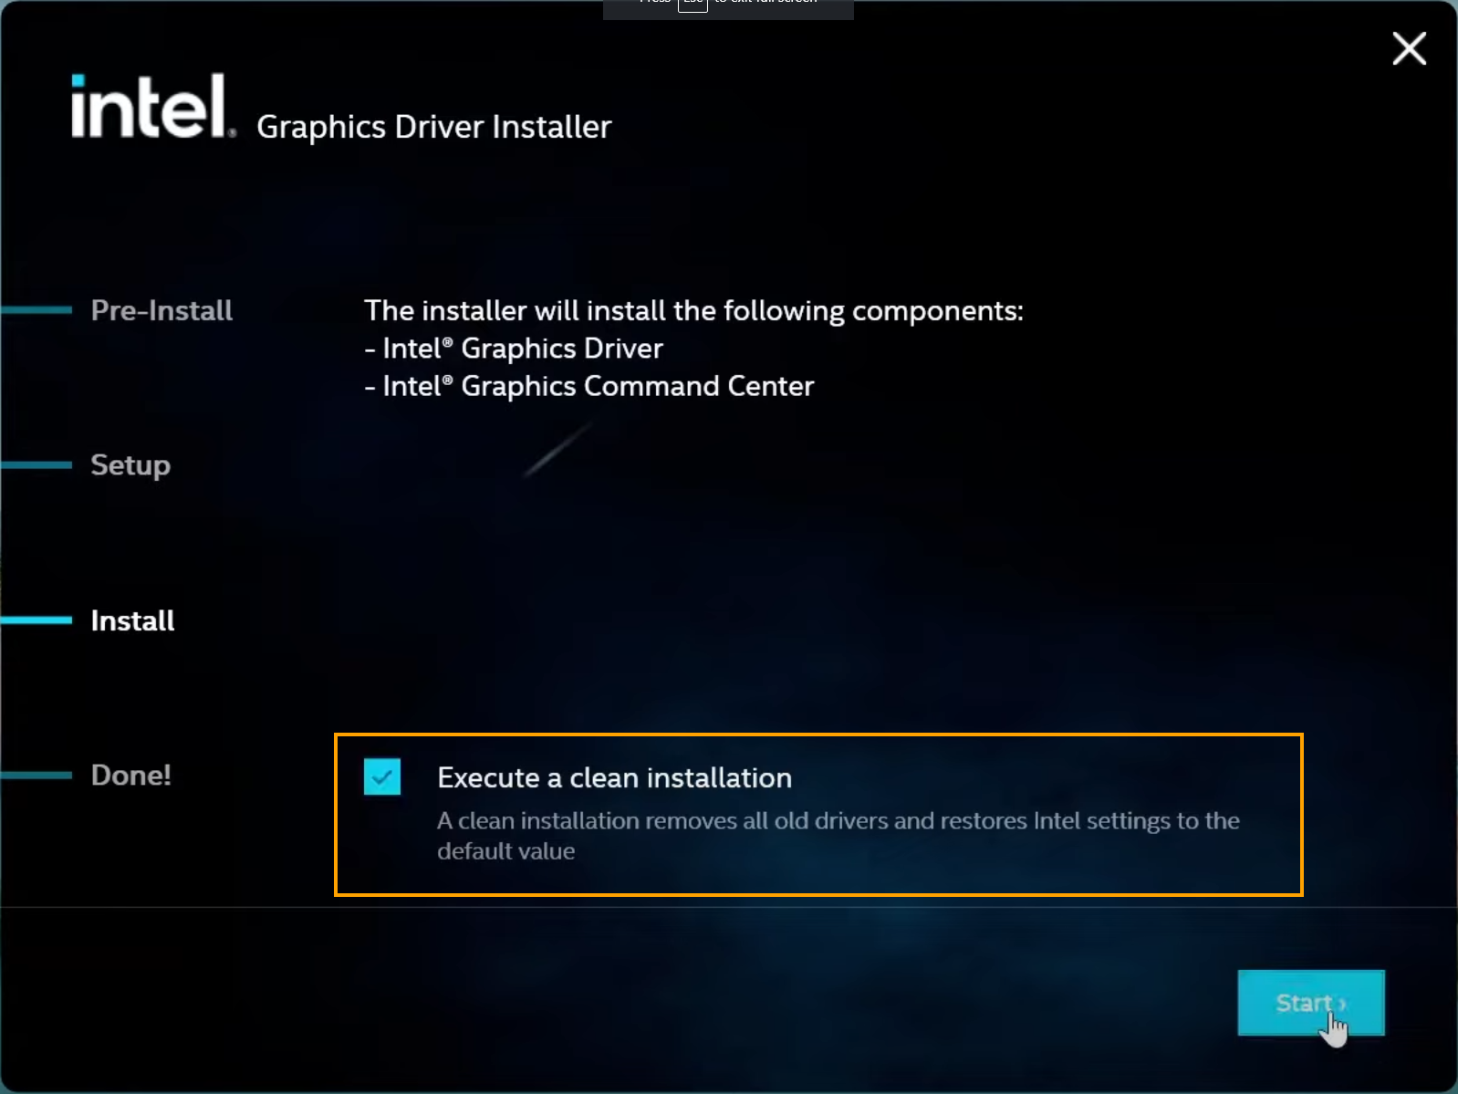This screenshot has height=1094, width=1458.
Task: Click the clean installation description text
Action: (838, 836)
